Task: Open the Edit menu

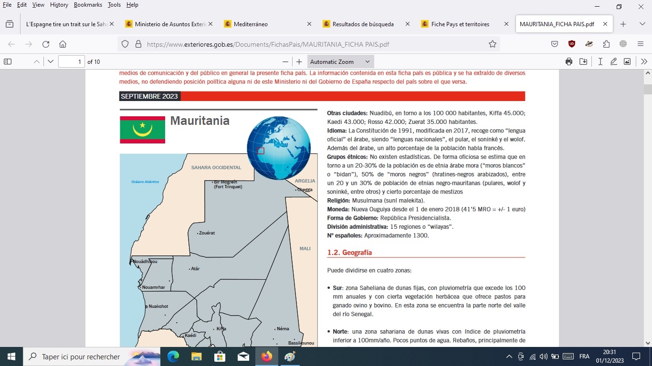Action: [x=22, y=5]
